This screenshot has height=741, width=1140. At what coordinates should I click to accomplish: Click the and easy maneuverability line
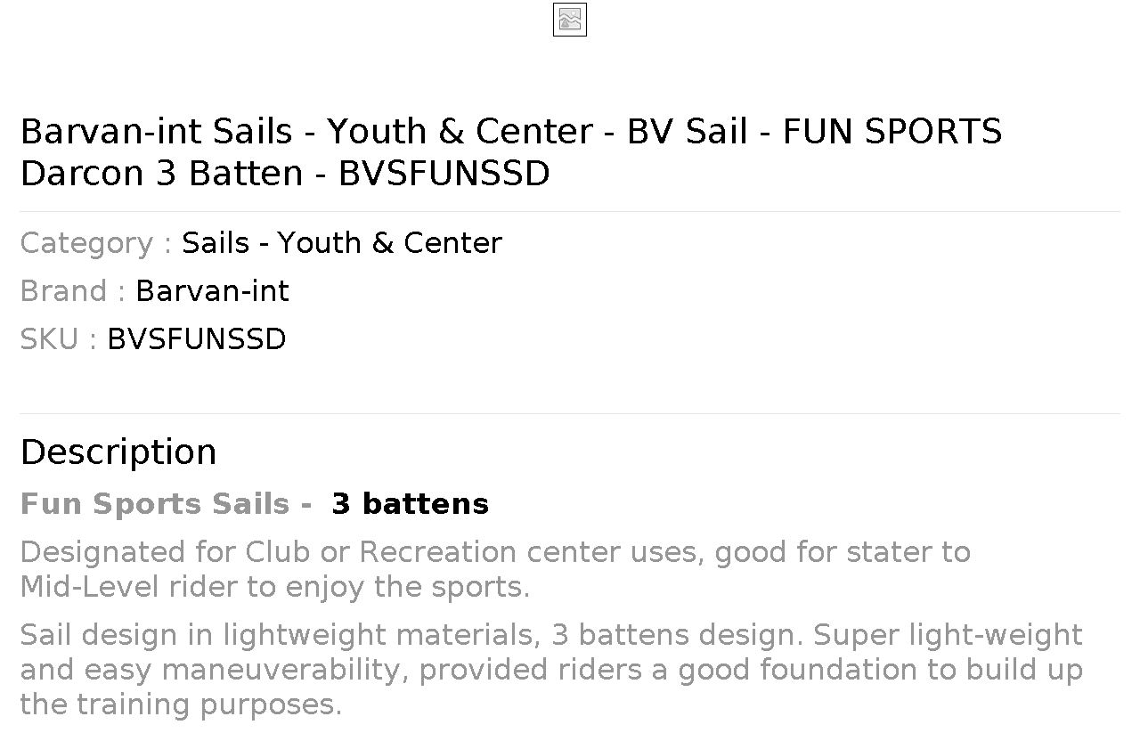pyautogui.click(x=551, y=670)
